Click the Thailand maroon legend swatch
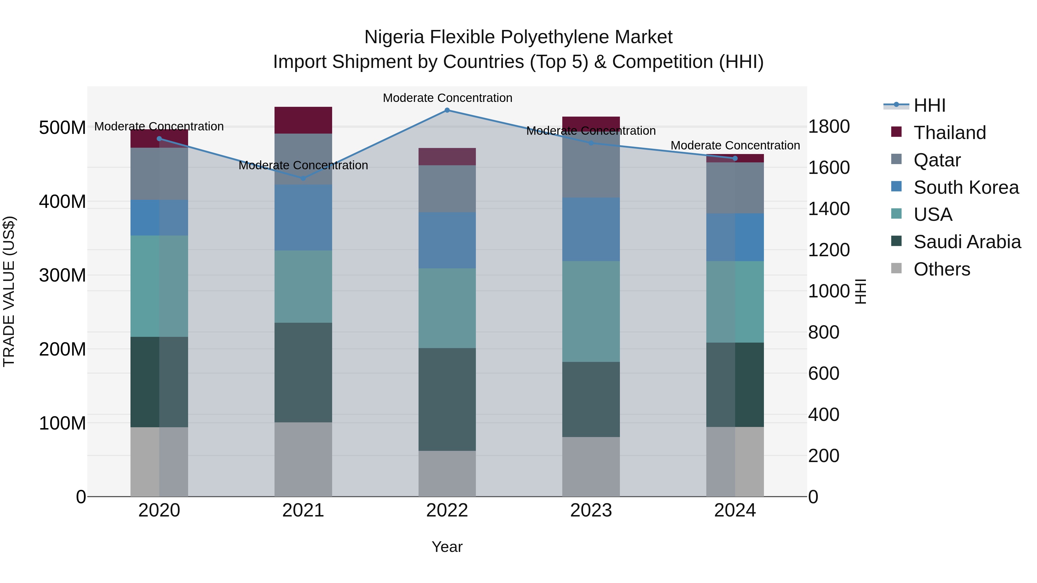1037x583 pixels. [x=896, y=132]
